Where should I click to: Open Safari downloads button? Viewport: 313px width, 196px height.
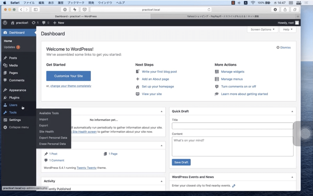275,9
